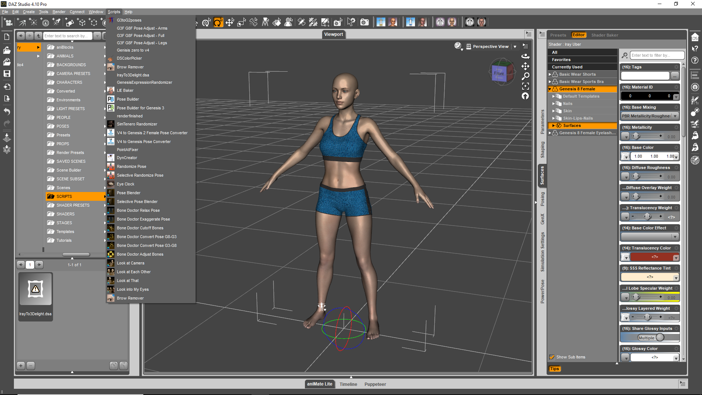Image resolution: width=702 pixels, height=395 pixels.
Task: Toggle the Show Sub Items checkbox
Action: click(552, 357)
